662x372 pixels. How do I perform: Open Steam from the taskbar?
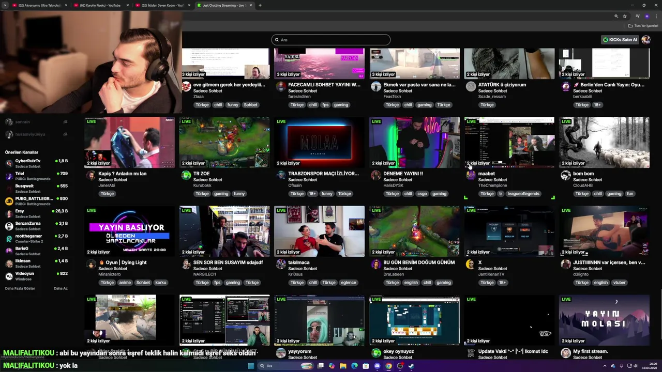click(x=411, y=366)
